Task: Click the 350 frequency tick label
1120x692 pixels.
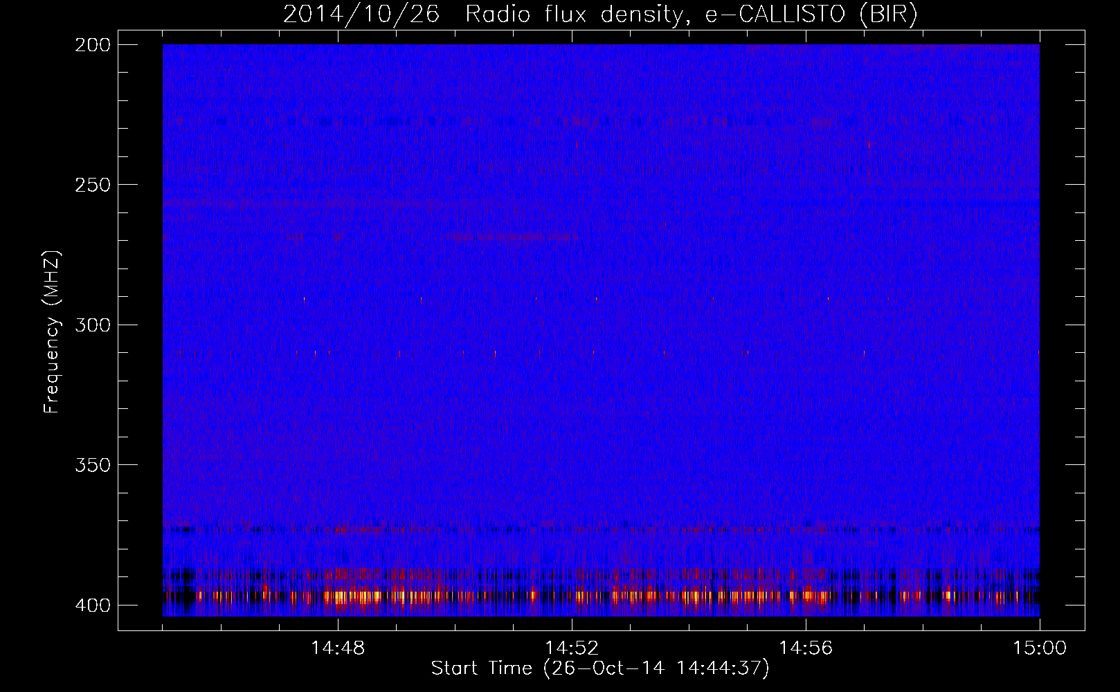Action: [92, 465]
